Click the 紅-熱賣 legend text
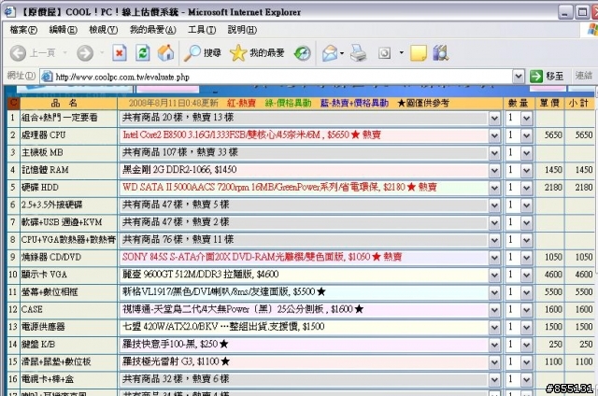598x396 pixels. [241, 104]
